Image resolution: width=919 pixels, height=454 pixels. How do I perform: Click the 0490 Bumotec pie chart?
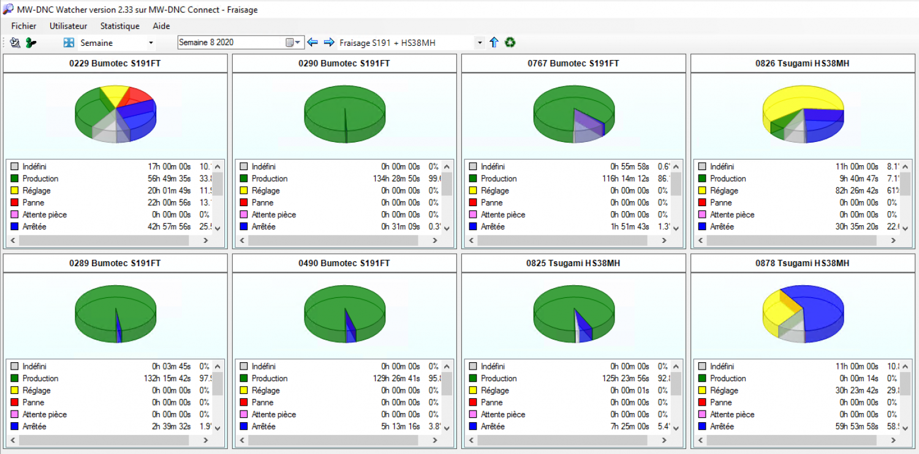[344, 314]
